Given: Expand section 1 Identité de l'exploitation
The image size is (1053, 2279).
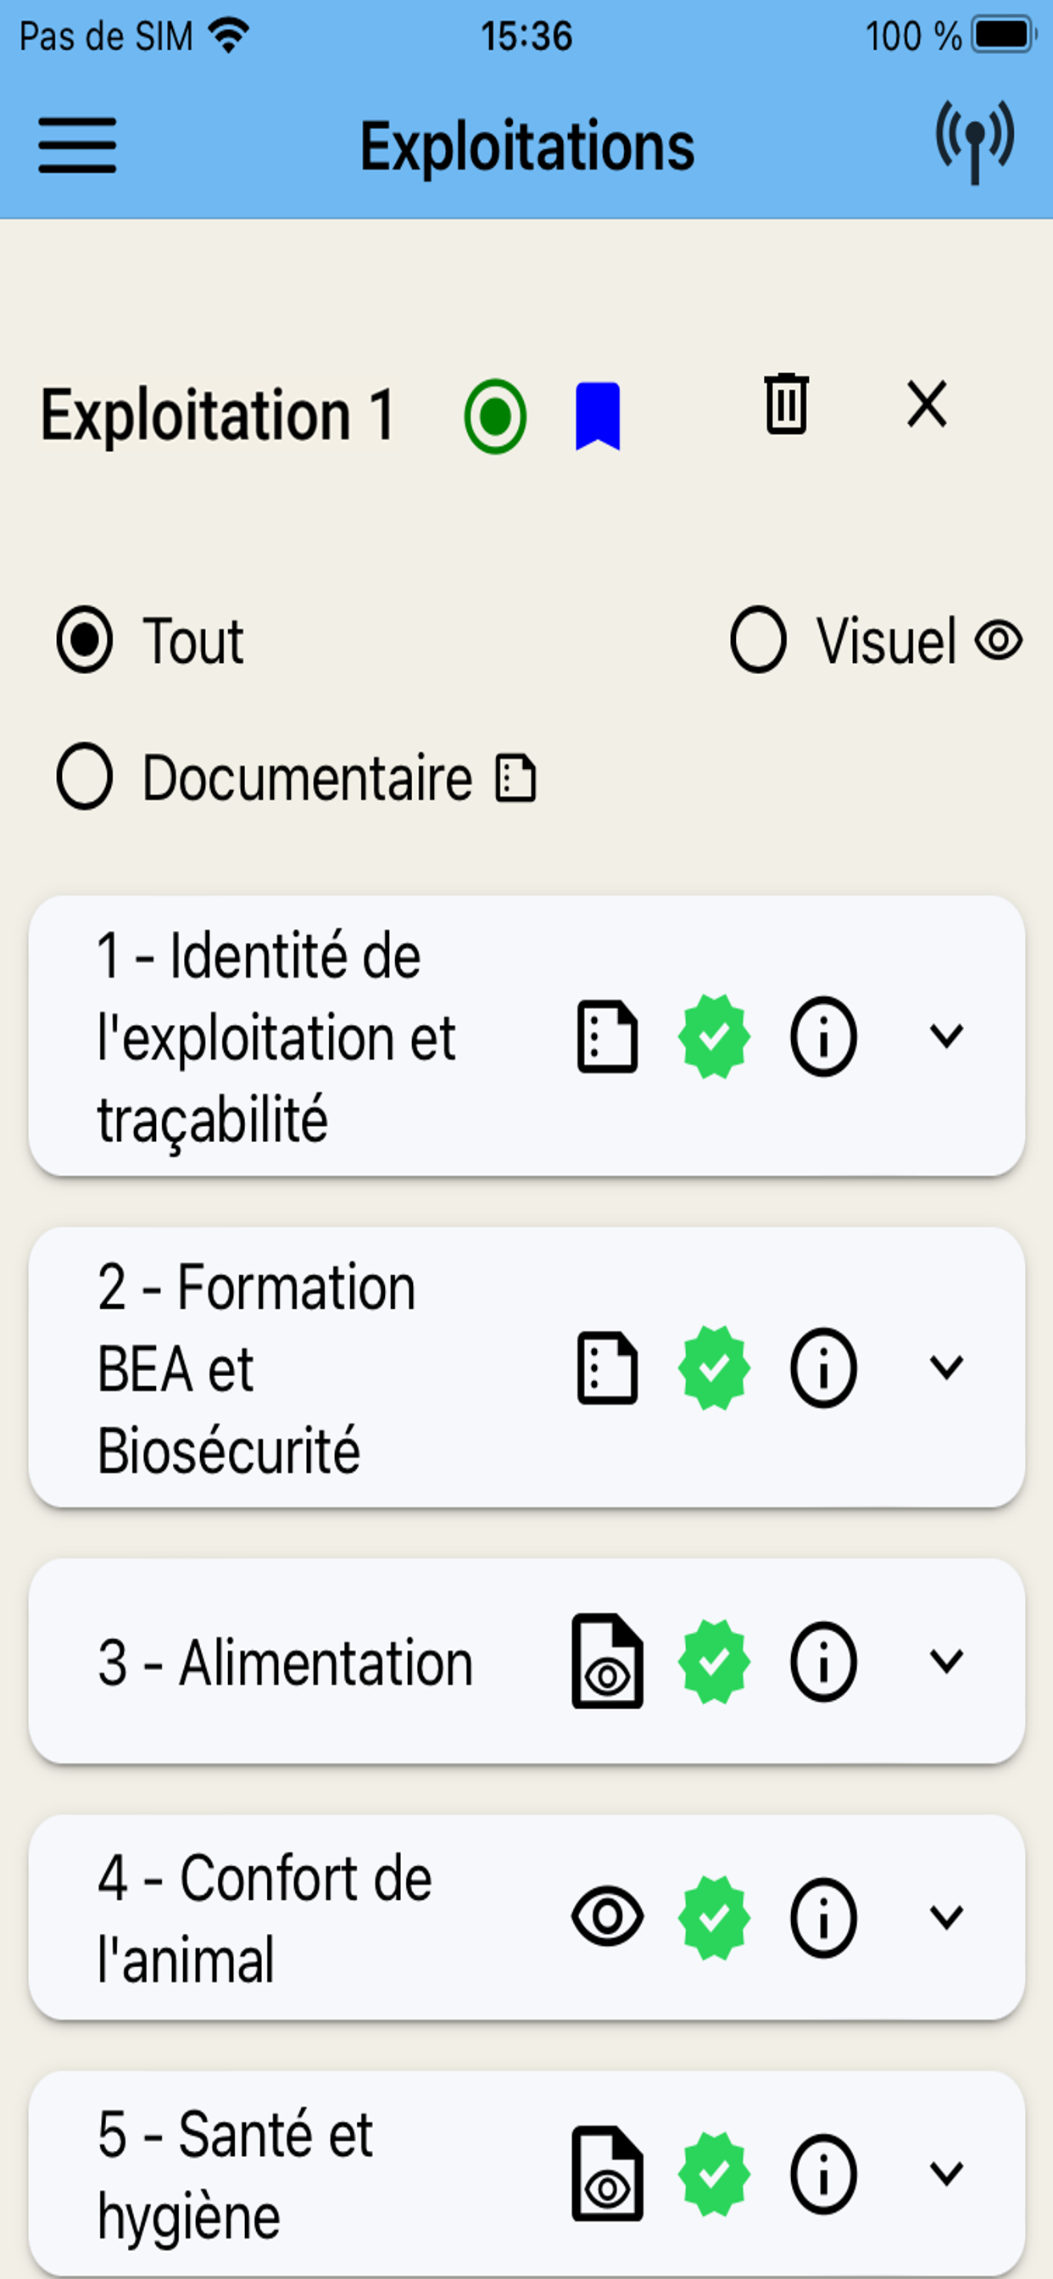Looking at the screenshot, I should (946, 1036).
